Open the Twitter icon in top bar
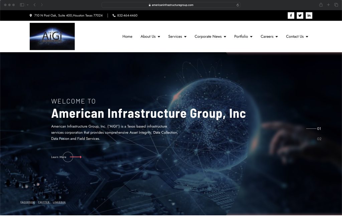The image size is (342, 218). 300,15
